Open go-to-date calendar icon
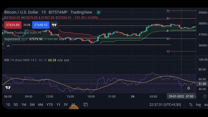Screen dimensions: 208x117 pos(85,105)
